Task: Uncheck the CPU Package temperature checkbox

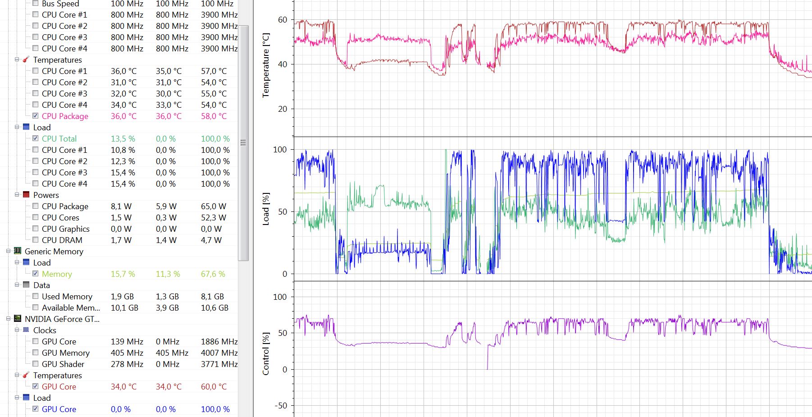Action: (x=36, y=116)
